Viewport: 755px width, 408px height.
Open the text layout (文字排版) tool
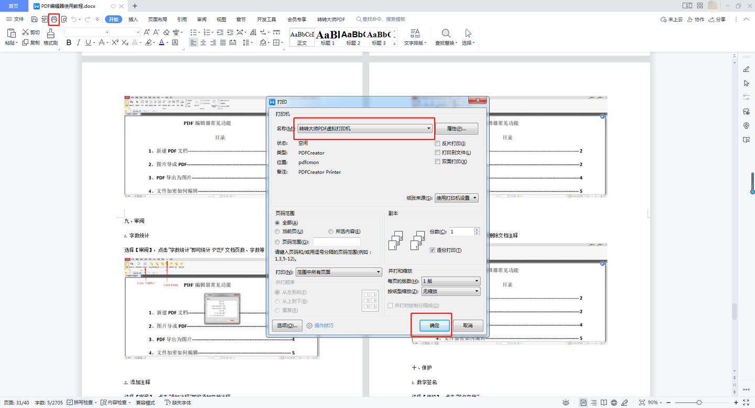[415, 33]
